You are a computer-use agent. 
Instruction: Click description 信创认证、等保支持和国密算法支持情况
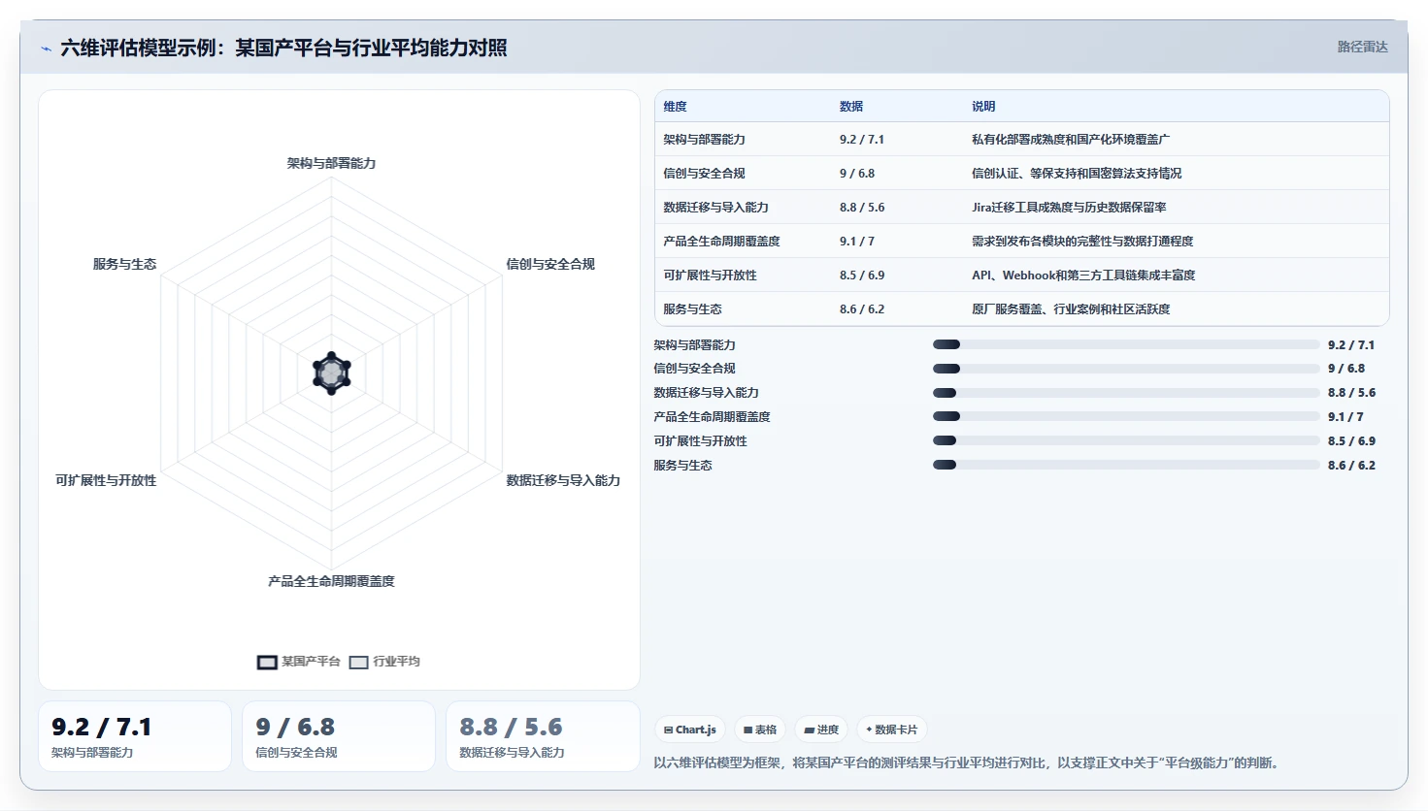[1077, 174]
